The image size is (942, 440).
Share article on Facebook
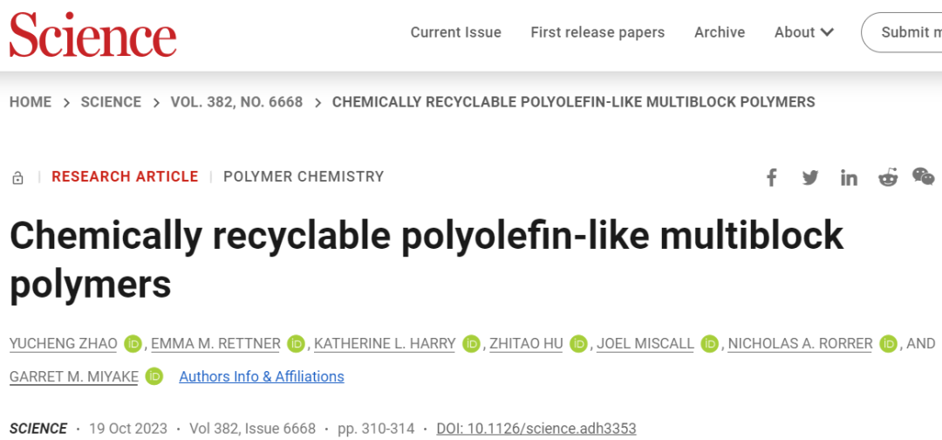pyautogui.click(x=771, y=177)
